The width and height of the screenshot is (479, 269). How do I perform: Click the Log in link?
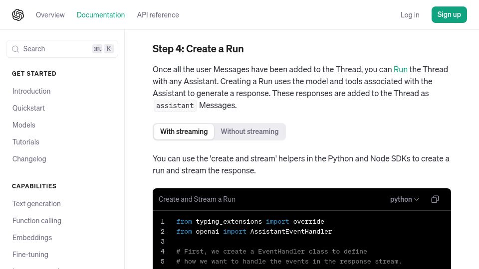point(410,14)
